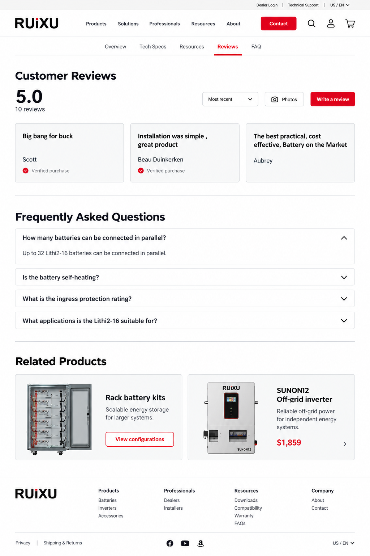Open the Shipping & Returns link

[x=63, y=543]
